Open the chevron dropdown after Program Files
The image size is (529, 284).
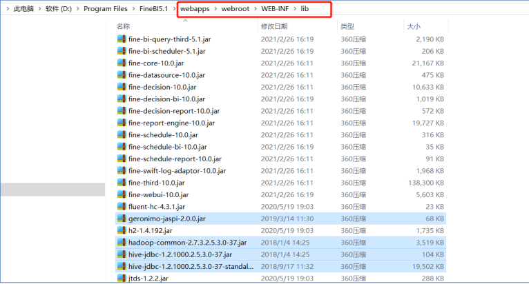[x=133, y=9]
